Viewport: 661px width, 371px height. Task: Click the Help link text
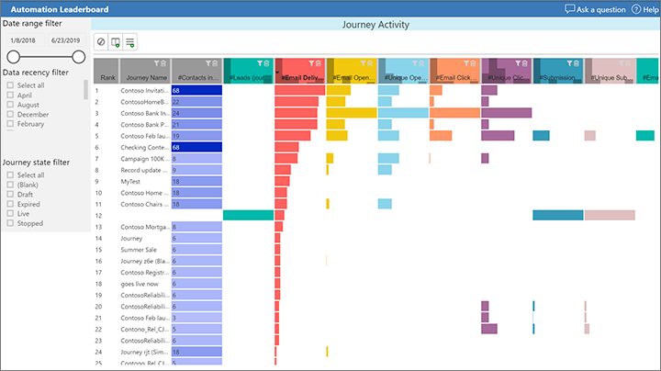(651, 9)
